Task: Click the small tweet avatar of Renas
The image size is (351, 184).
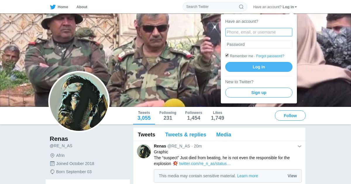Action: pyautogui.click(x=144, y=151)
